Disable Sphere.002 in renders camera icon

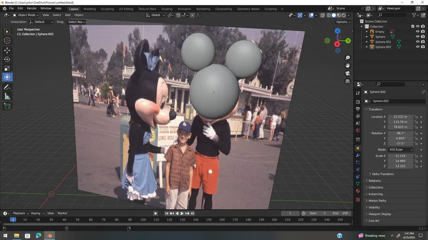[x=423, y=47]
